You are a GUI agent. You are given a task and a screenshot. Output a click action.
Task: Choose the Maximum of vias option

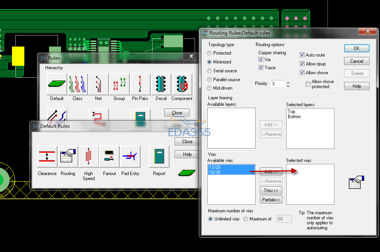pos(246,219)
